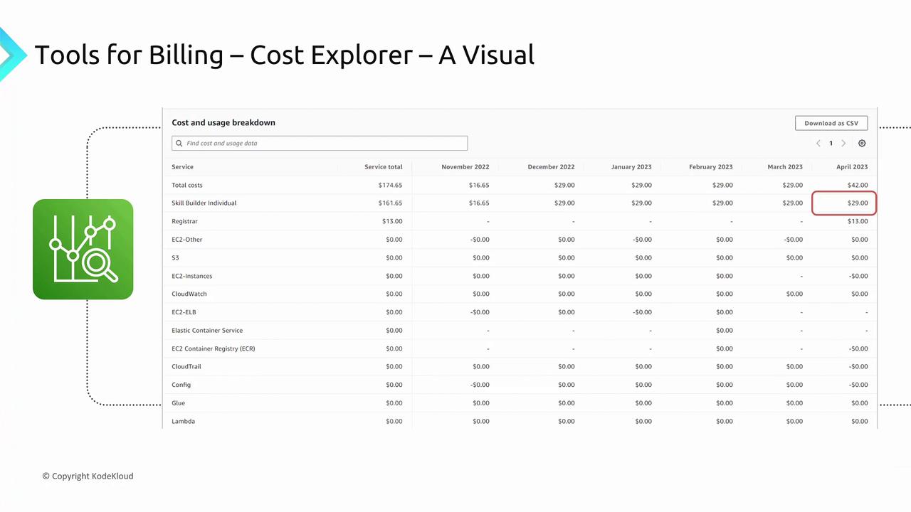Click the January 2023 column header
Viewport: 911px width, 512px height.
pyautogui.click(x=631, y=167)
